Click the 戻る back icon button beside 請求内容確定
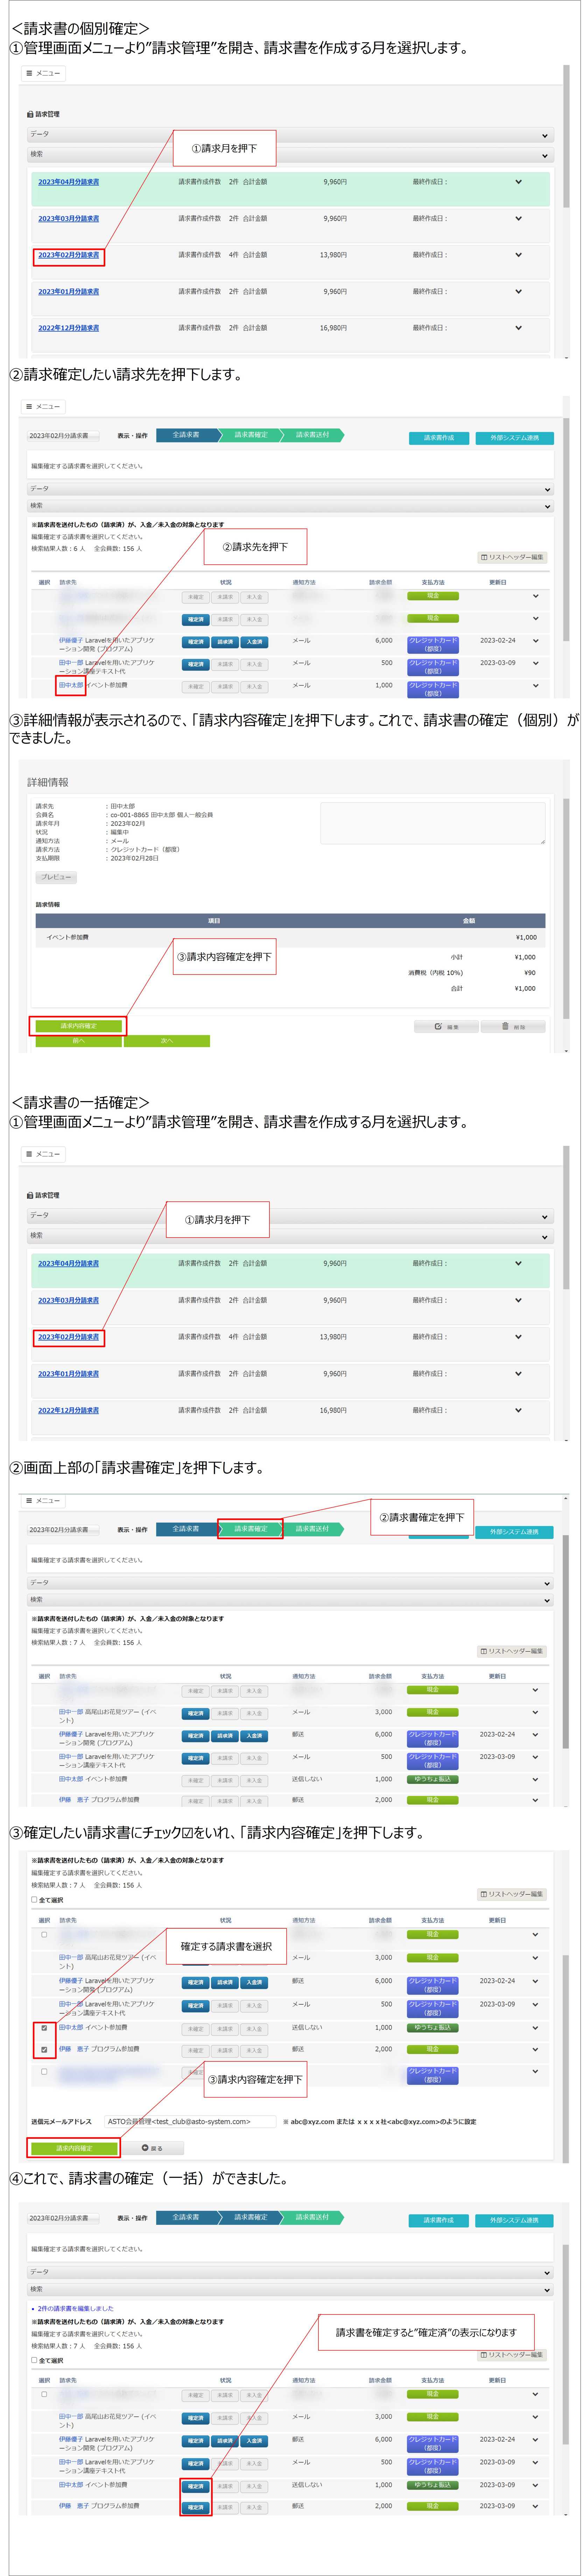588x2576 pixels. click(152, 2148)
